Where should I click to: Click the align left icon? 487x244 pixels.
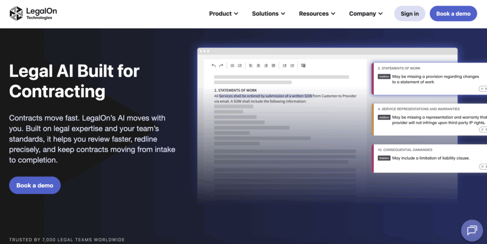point(251,66)
